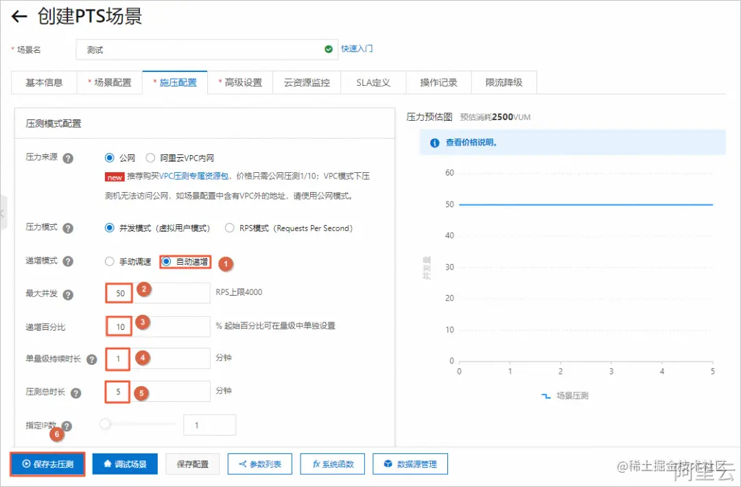Open 参数列表 button
Viewport: 741px width, 487px height.
[260, 464]
